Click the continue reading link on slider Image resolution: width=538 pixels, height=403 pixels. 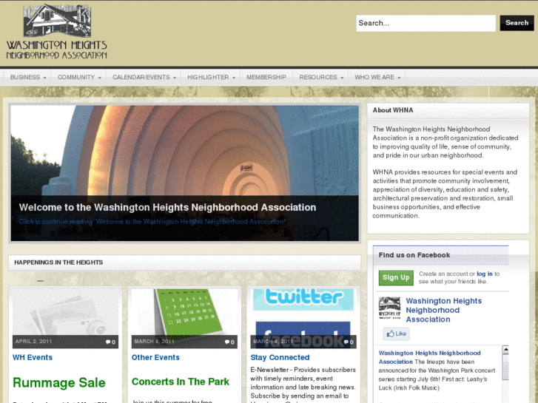click(152, 222)
